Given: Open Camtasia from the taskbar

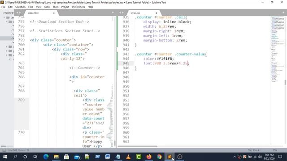Looking at the screenshot, I should [139, 157].
